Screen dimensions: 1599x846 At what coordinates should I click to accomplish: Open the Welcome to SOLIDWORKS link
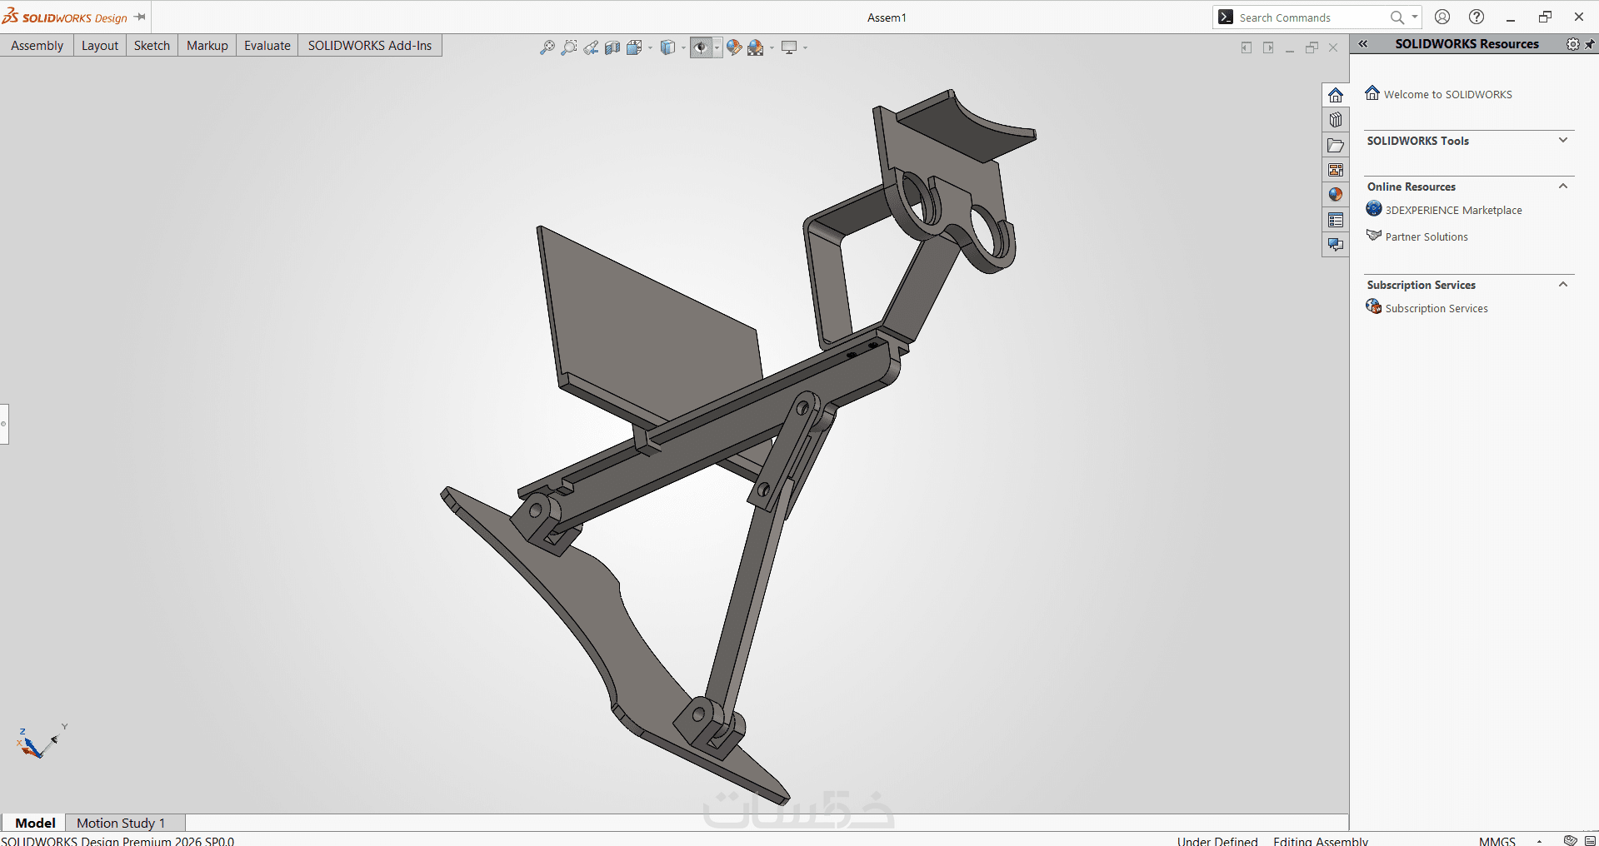1448,95
